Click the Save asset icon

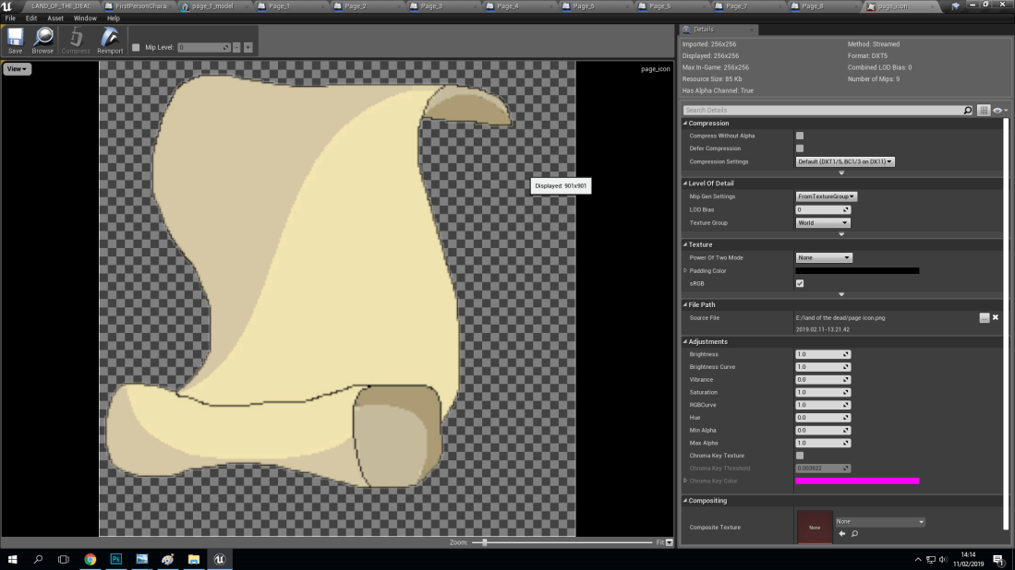coord(14,39)
